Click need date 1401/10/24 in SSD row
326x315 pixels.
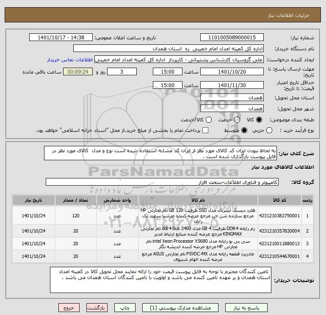[x=33, y=216]
